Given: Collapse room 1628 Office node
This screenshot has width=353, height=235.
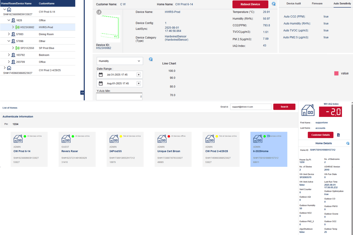Looking at the screenshot, I should [9, 21].
